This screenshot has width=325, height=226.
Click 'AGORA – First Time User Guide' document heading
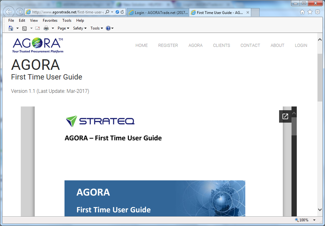pyautogui.click(x=113, y=138)
